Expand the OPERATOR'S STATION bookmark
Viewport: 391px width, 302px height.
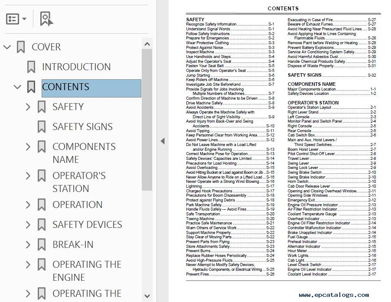pos(28,176)
